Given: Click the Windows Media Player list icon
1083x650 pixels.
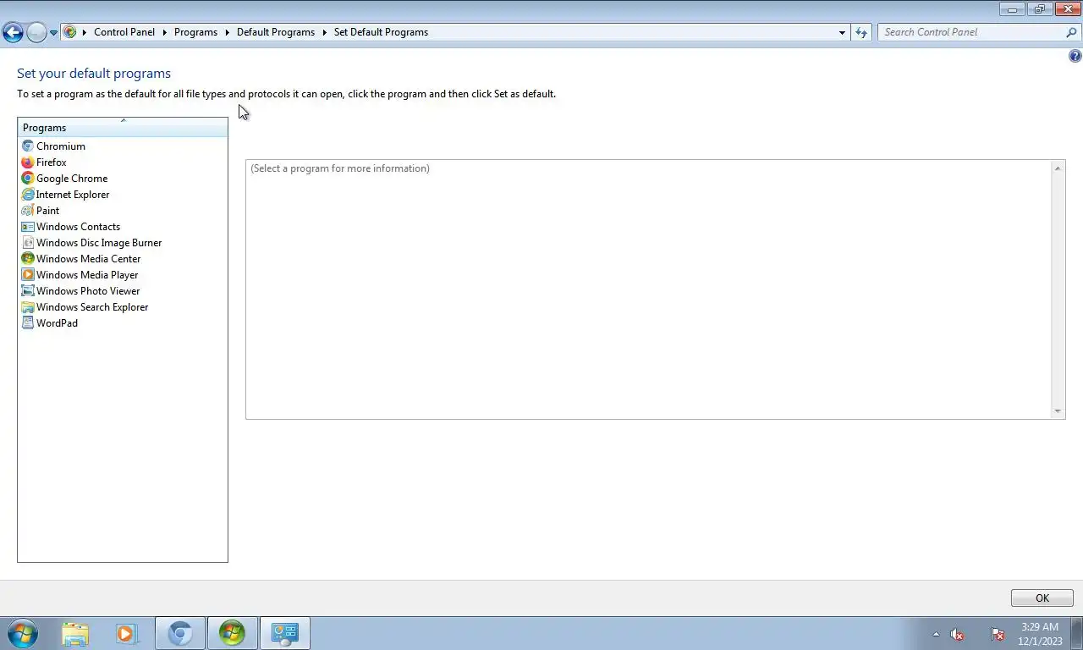Looking at the screenshot, I should coord(28,275).
